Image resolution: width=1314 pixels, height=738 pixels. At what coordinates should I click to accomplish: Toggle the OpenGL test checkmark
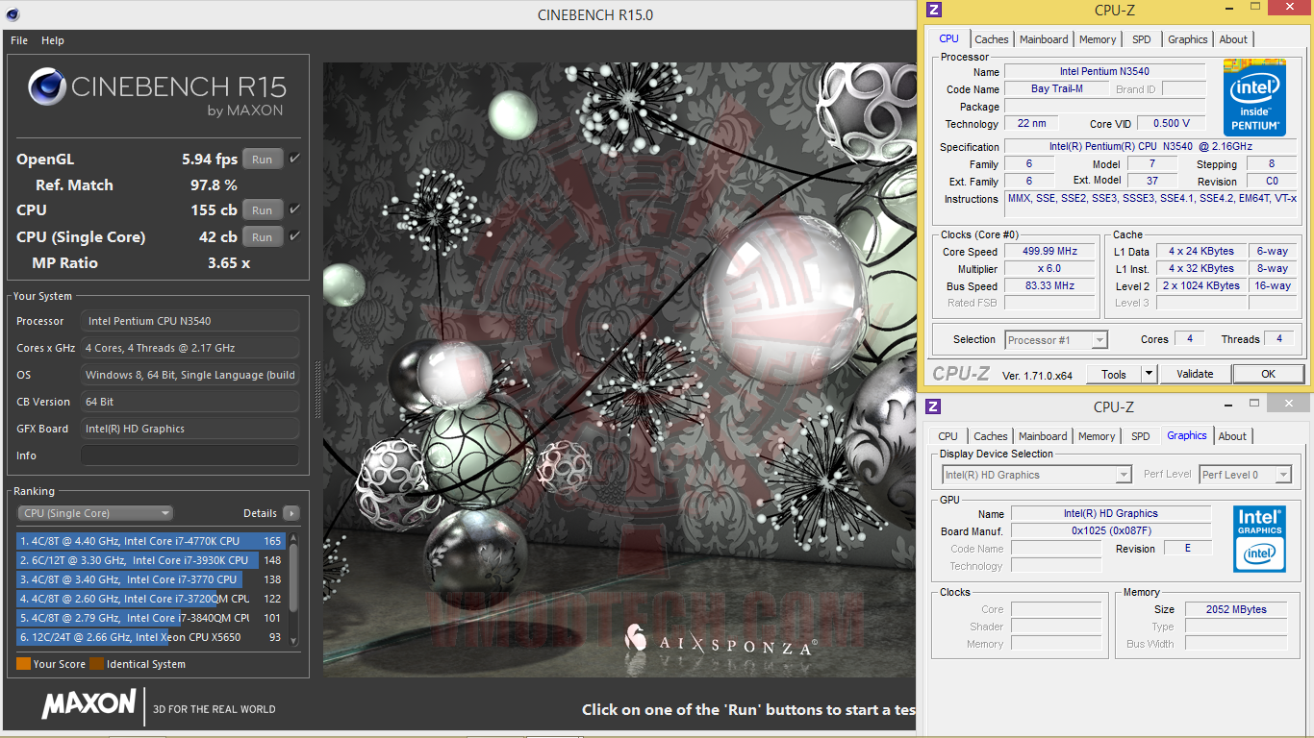click(x=294, y=159)
